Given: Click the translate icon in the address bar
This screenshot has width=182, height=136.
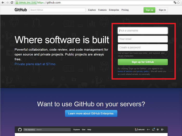Looking at the screenshot, I should coord(175,2).
